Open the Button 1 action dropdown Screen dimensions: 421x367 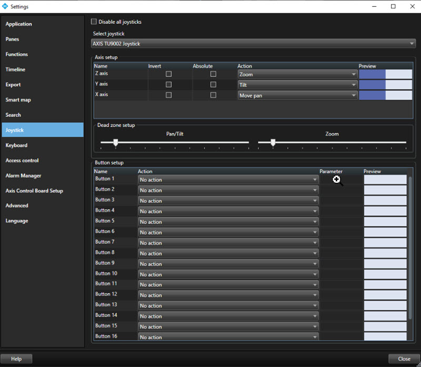228,180
